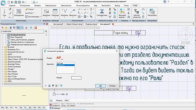Viewport: 196px width, 110px height.
Task: Open the Стандартные objects library
Action: coord(102,13)
